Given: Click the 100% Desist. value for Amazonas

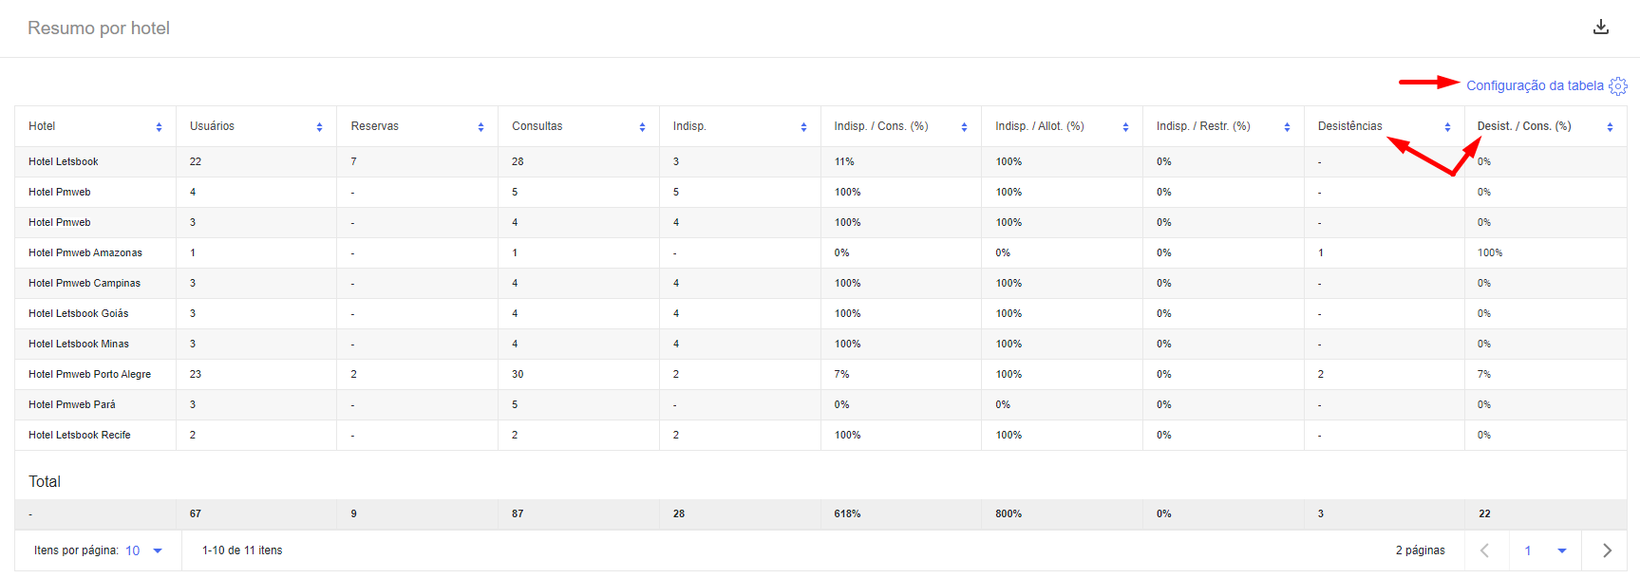Looking at the screenshot, I should (1490, 252).
